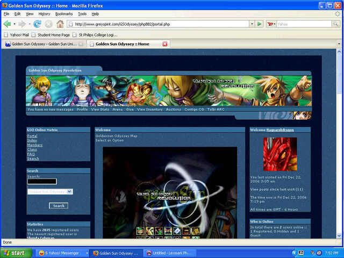Click the Firefox Back arrow button
Image resolution: width=344 pixels, height=258 pixels.
[7, 24]
